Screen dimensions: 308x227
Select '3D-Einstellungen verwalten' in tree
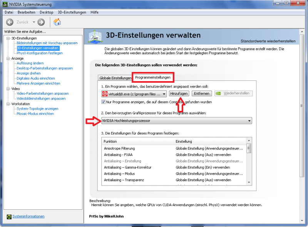tap(38, 48)
